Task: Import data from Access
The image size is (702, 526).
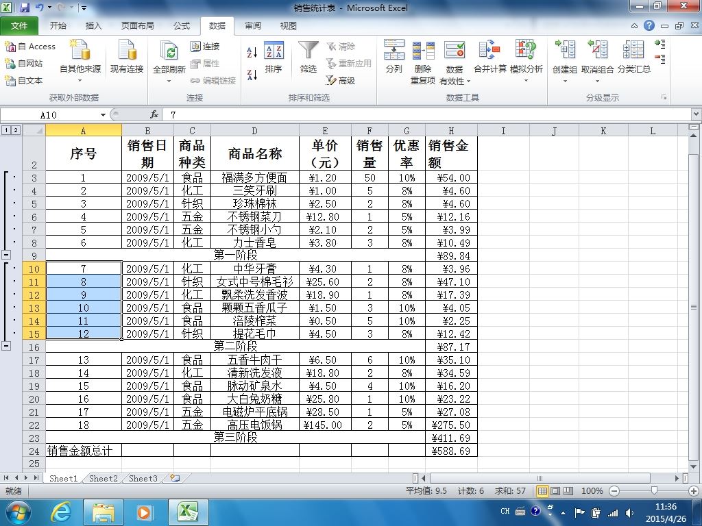Action: (30, 46)
